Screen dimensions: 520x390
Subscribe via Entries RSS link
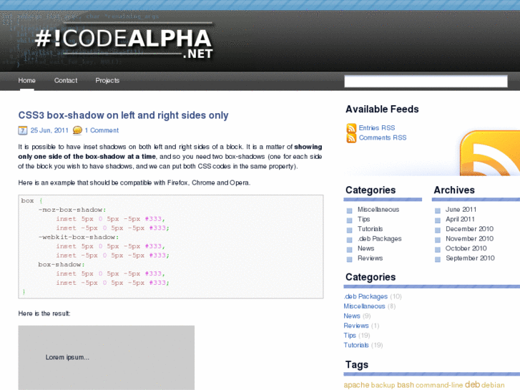pos(377,128)
